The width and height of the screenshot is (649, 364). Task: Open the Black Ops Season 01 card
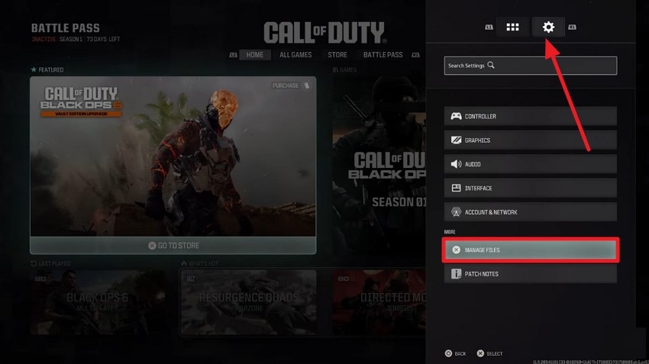pyautogui.click(x=379, y=166)
